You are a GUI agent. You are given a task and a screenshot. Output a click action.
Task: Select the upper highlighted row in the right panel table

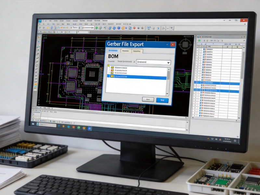click(x=217, y=83)
